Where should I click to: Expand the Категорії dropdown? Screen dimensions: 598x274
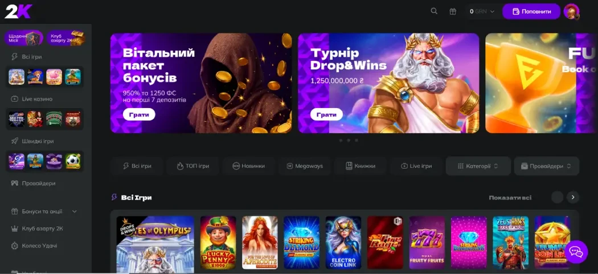click(478, 166)
